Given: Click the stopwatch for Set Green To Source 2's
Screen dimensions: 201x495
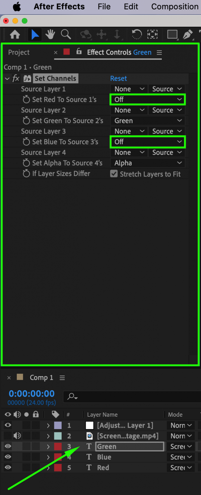Looking at the screenshot, I should tap(26, 121).
